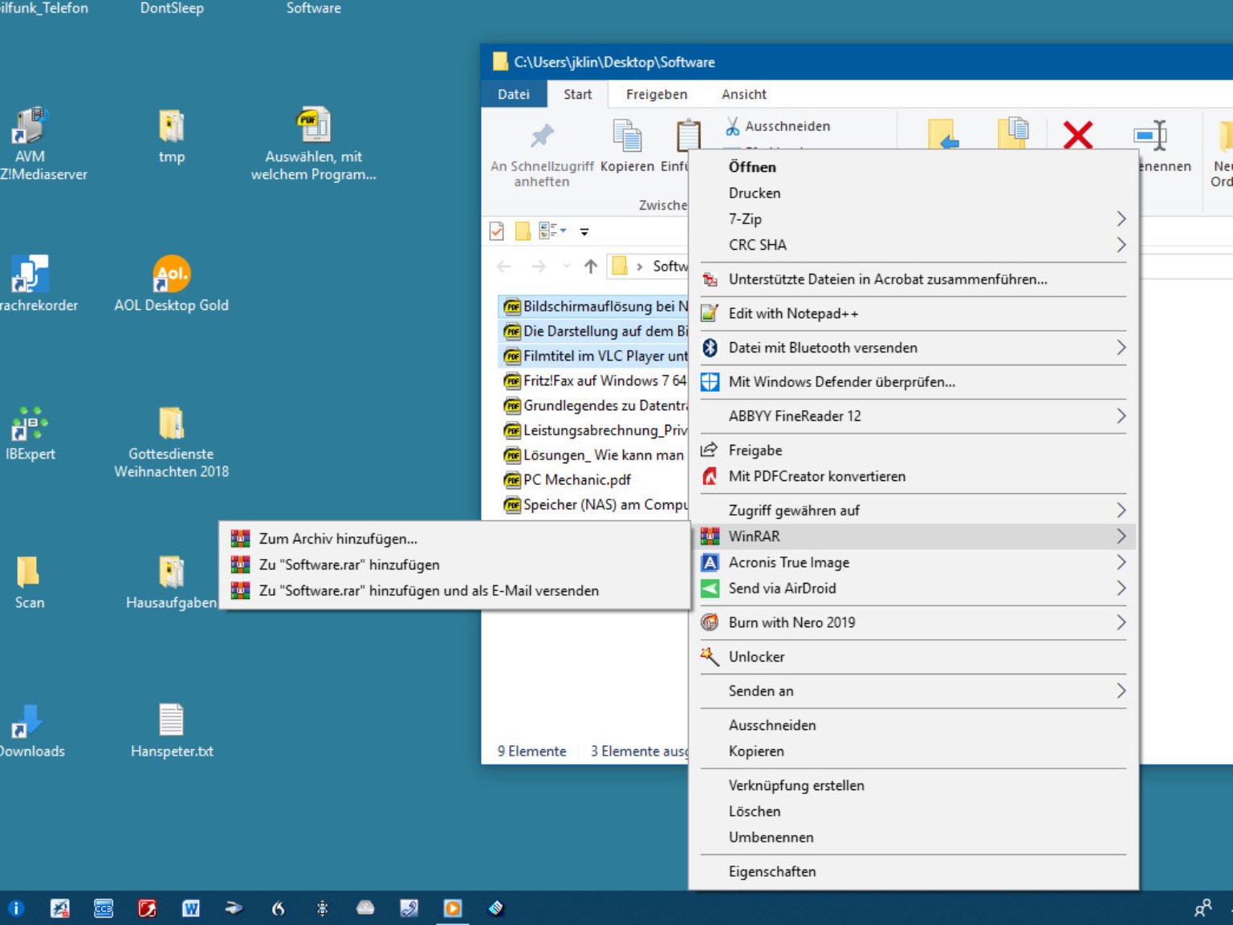Click the Word icon in the taskbar
Viewport: 1233px width, 925px height.
(190, 908)
